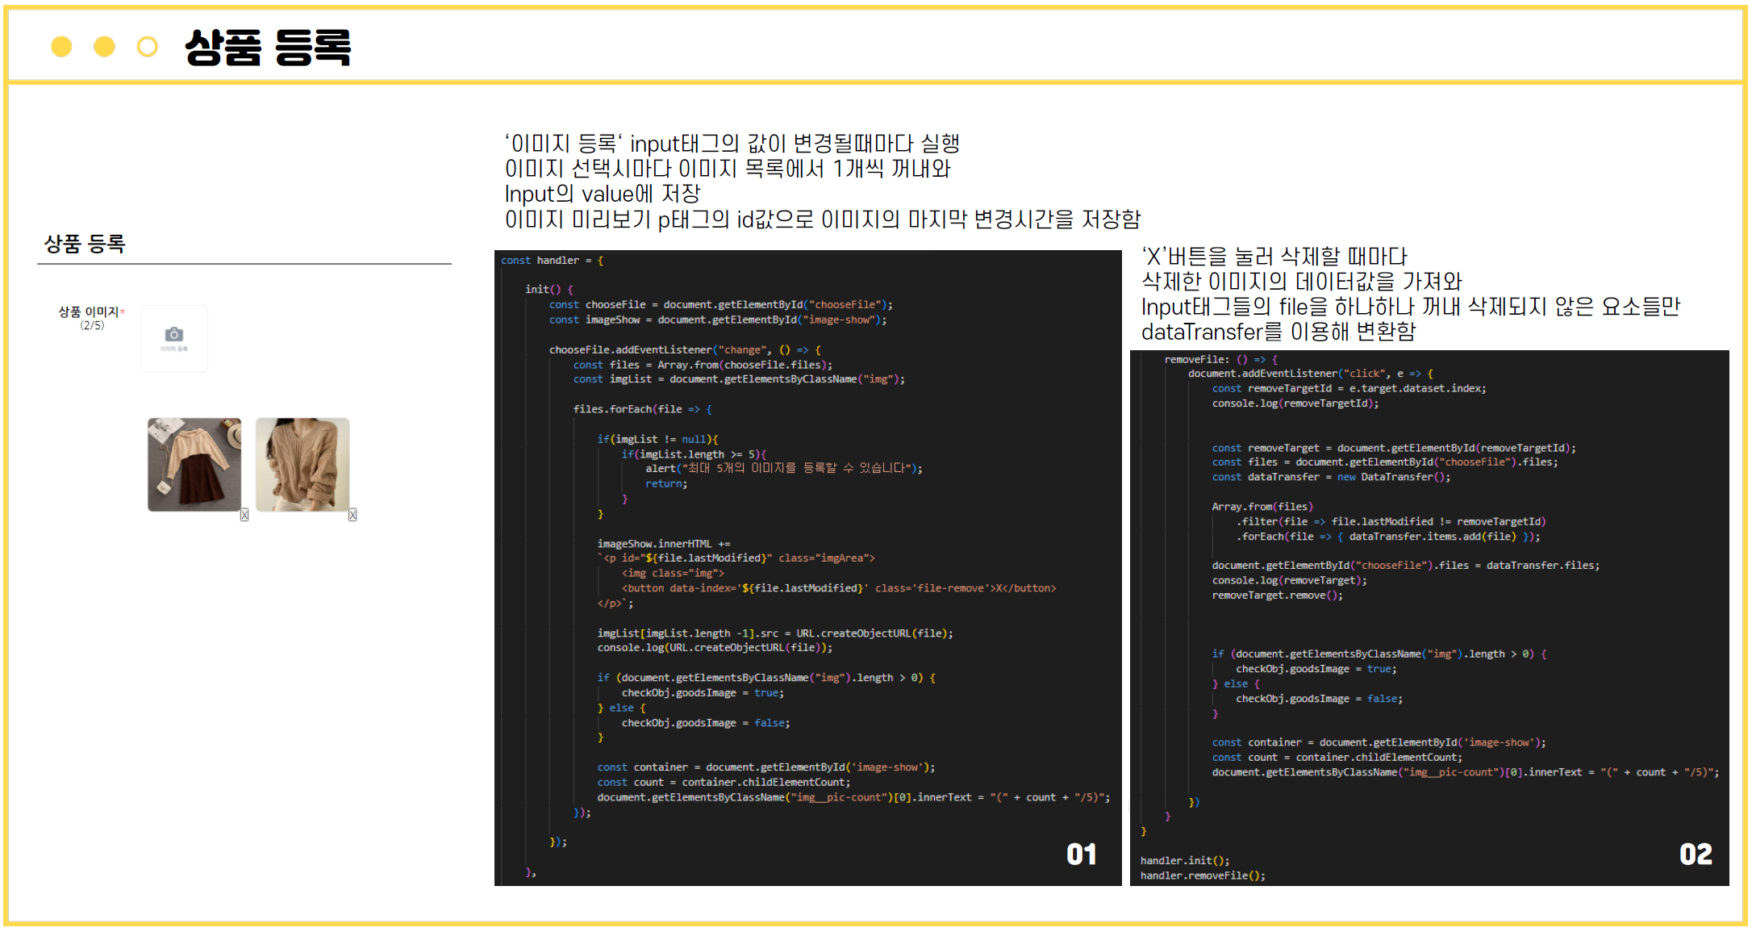
Task: Click the (2/5) image counter
Action: click(93, 324)
